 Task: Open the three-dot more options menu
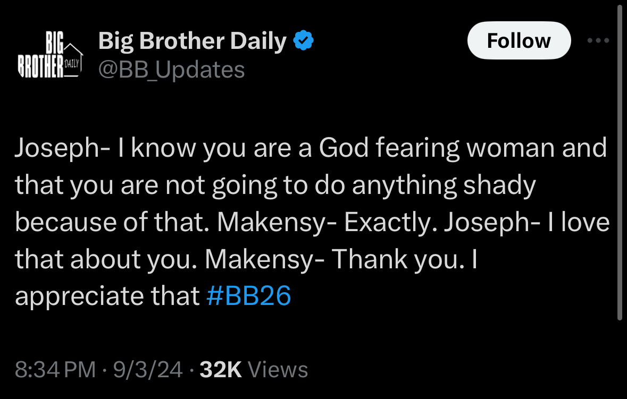[x=598, y=40]
